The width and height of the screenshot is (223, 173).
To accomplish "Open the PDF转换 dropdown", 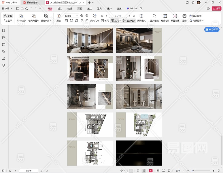I will coord(21,21).
